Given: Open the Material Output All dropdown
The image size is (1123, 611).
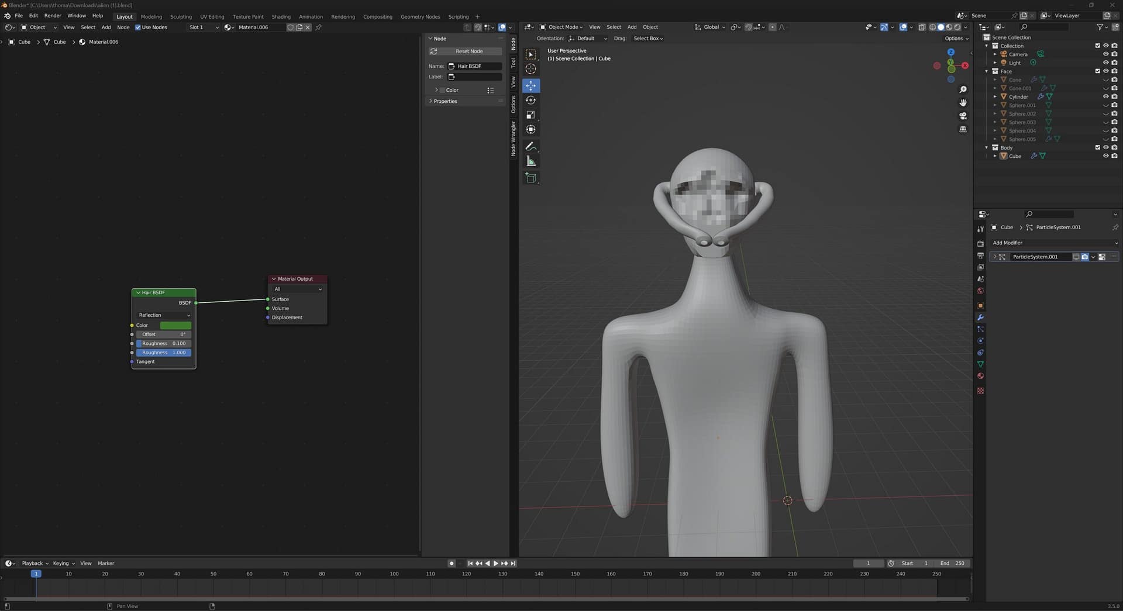Looking at the screenshot, I should [x=297, y=289].
